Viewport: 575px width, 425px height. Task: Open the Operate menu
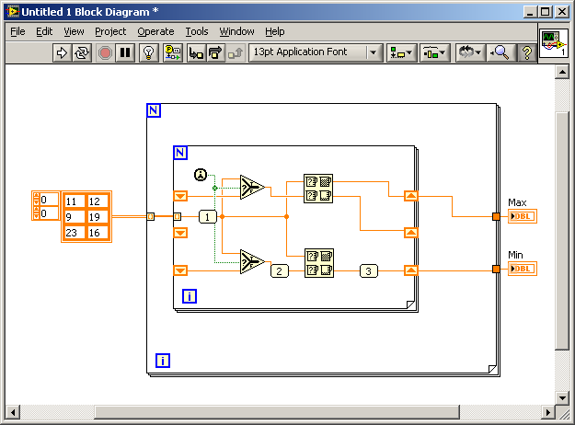pyautogui.click(x=155, y=31)
